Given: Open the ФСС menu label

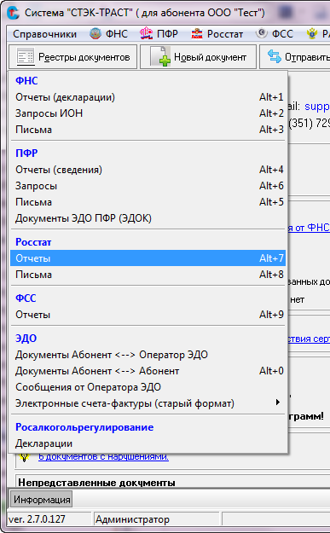Looking at the screenshot, I should click(282, 34).
